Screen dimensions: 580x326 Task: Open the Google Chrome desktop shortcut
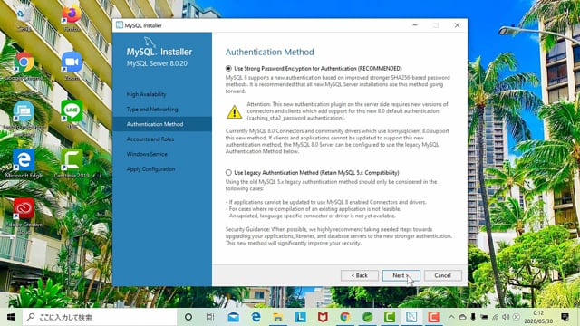(24, 66)
